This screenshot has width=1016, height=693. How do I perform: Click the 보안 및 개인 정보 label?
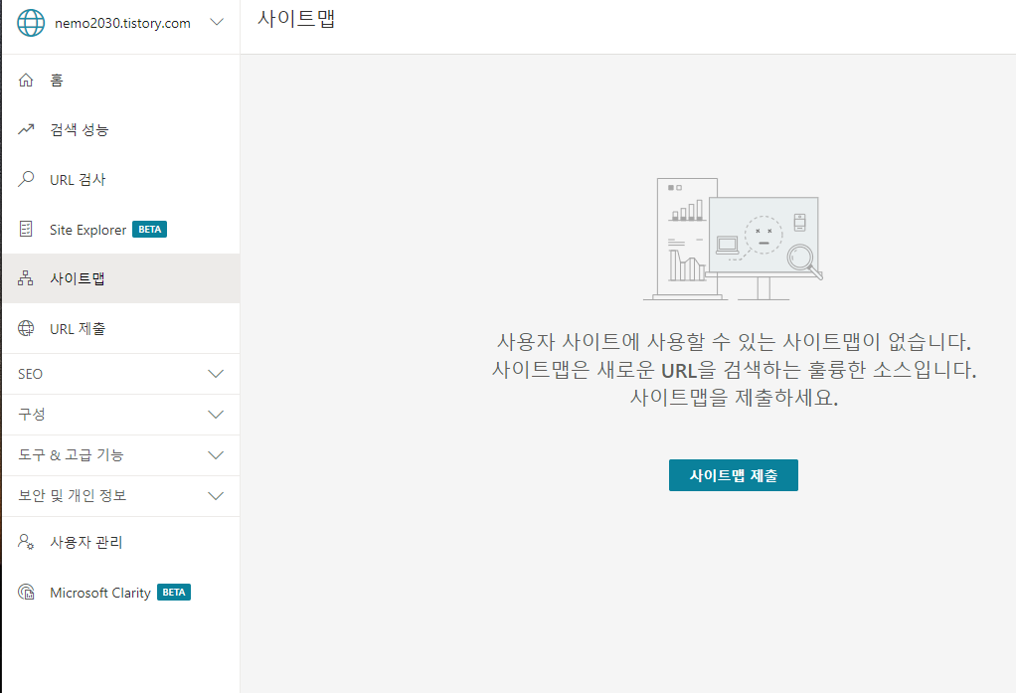click(x=72, y=496)
